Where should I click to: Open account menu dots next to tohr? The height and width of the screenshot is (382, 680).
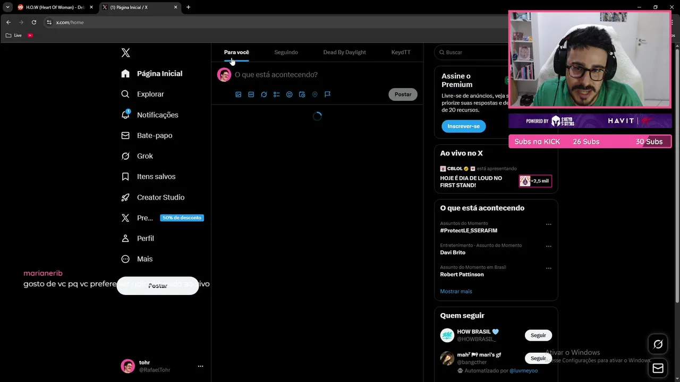coord(200,366)
